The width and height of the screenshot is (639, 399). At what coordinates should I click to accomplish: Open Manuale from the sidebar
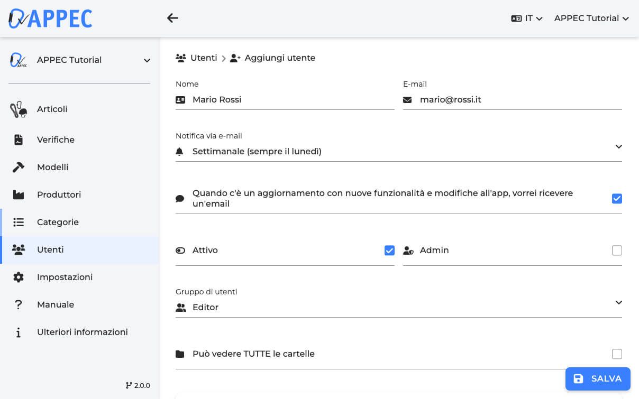tap(56, 304)
